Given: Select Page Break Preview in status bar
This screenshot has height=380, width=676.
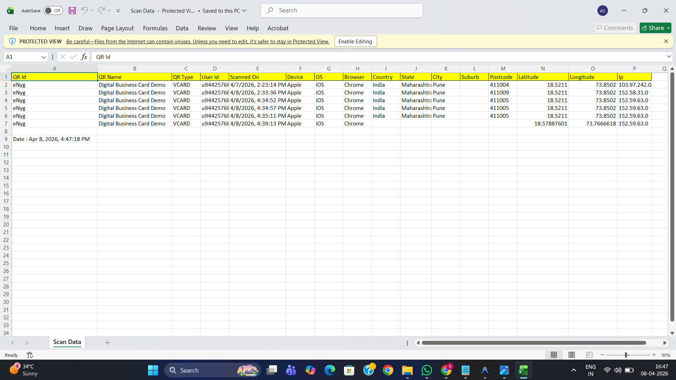Looking at the screenshot, I should pos(589,355).
